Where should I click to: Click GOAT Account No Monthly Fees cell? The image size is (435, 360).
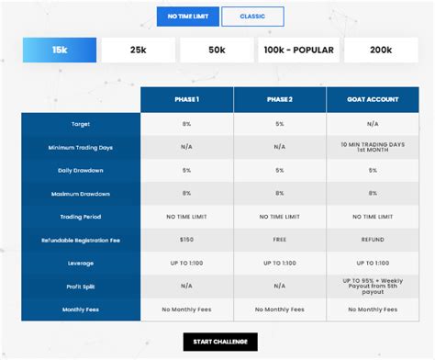(373, 309)
